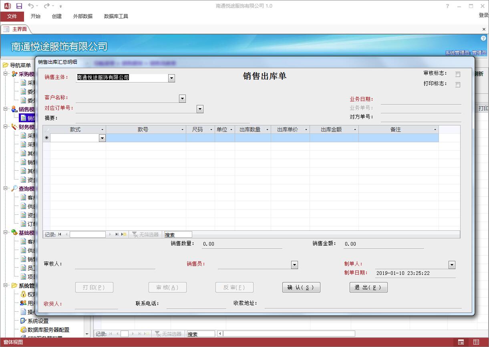Click the 收款地址 input field
The image size is (489, 347).
click(363, 304)
